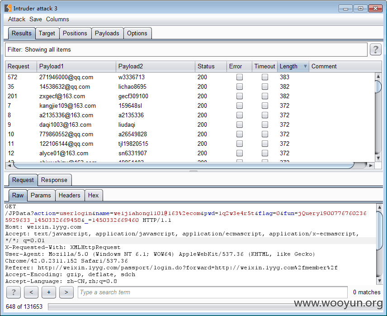Image resolution: width=387 pixels, height=316 pixels.
Task: Select the Request tab
Action: [x=23, y=180]
